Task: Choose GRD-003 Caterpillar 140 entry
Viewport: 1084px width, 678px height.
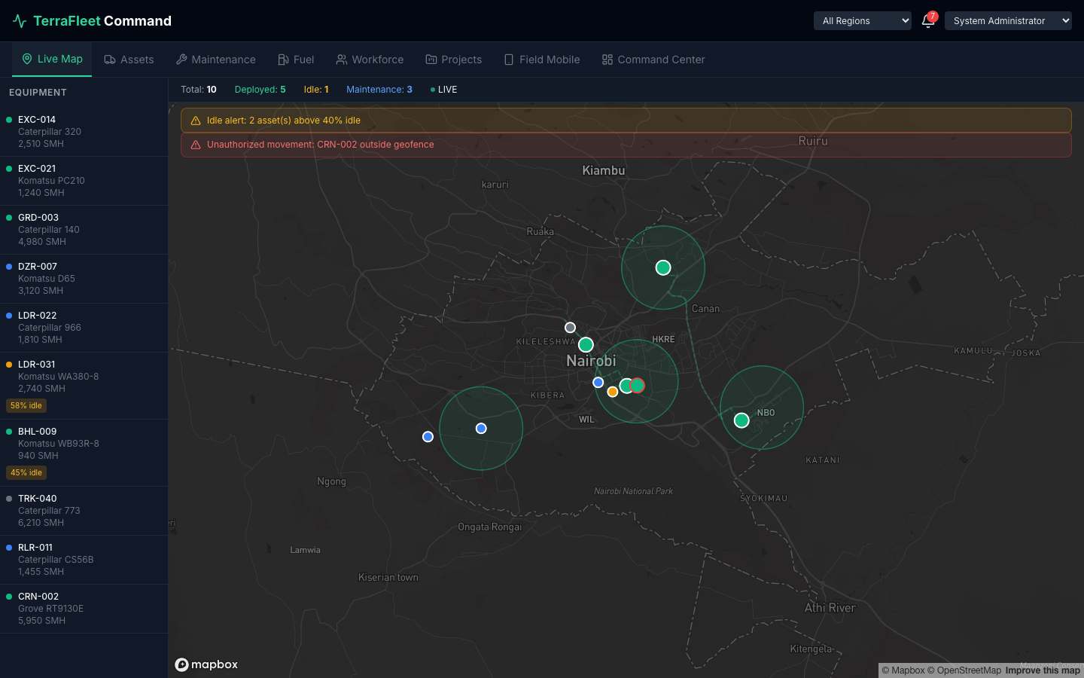Action: pyautogui.click(x=84, y=230)
